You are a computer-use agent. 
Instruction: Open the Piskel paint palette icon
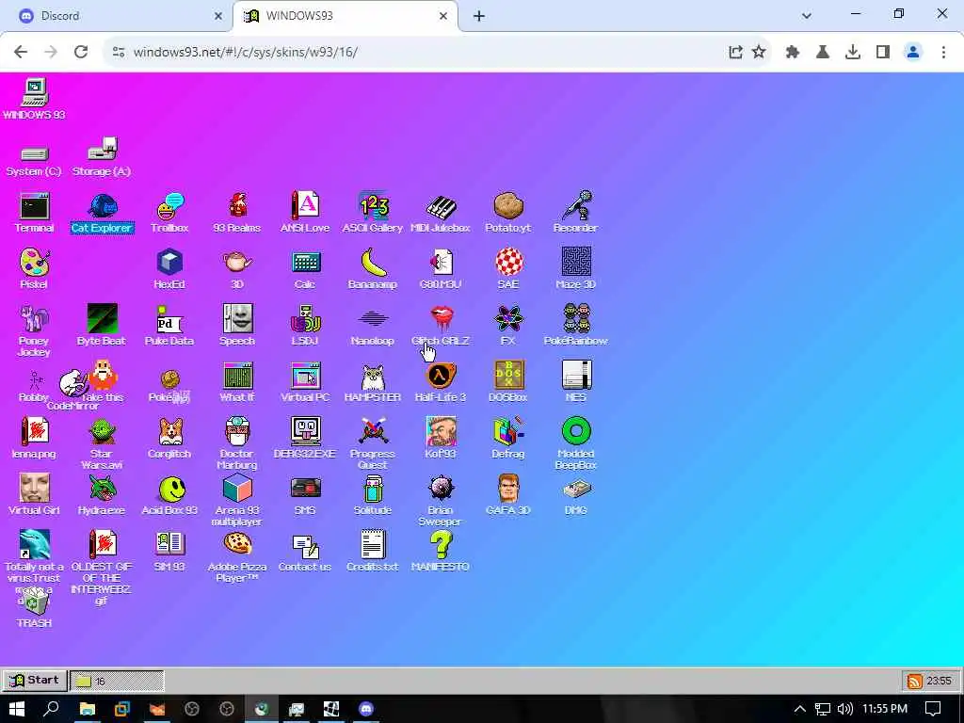click(35, 264)
